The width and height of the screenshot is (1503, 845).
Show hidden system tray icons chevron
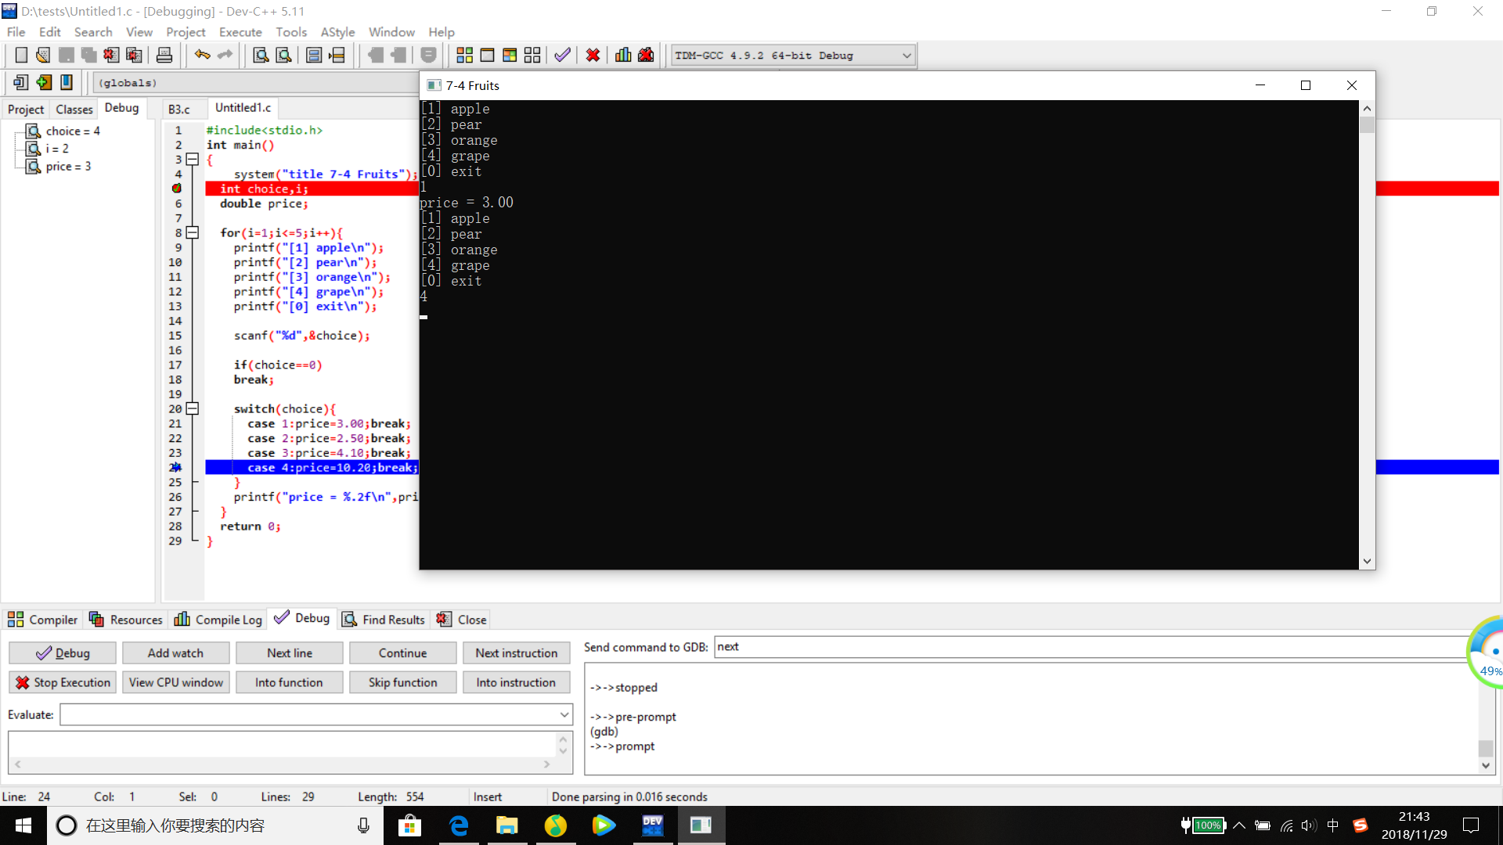pyautogui.click(x=1239, y=825)
